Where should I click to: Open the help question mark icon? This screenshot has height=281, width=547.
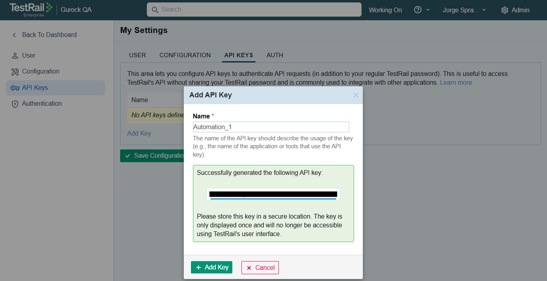point(418,10)
